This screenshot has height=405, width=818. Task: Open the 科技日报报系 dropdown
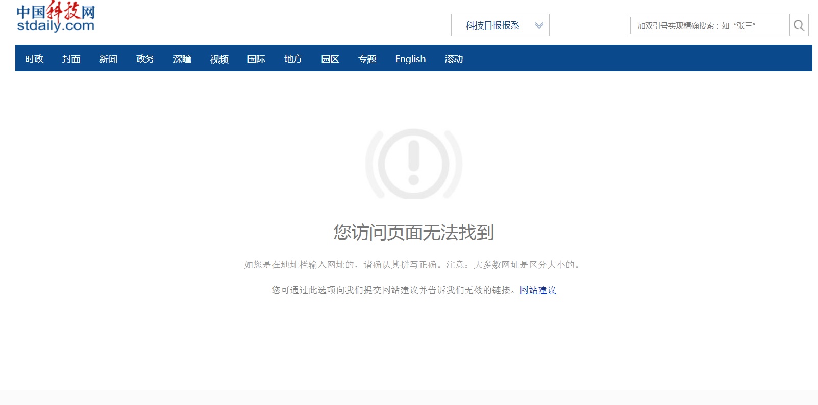492,25
